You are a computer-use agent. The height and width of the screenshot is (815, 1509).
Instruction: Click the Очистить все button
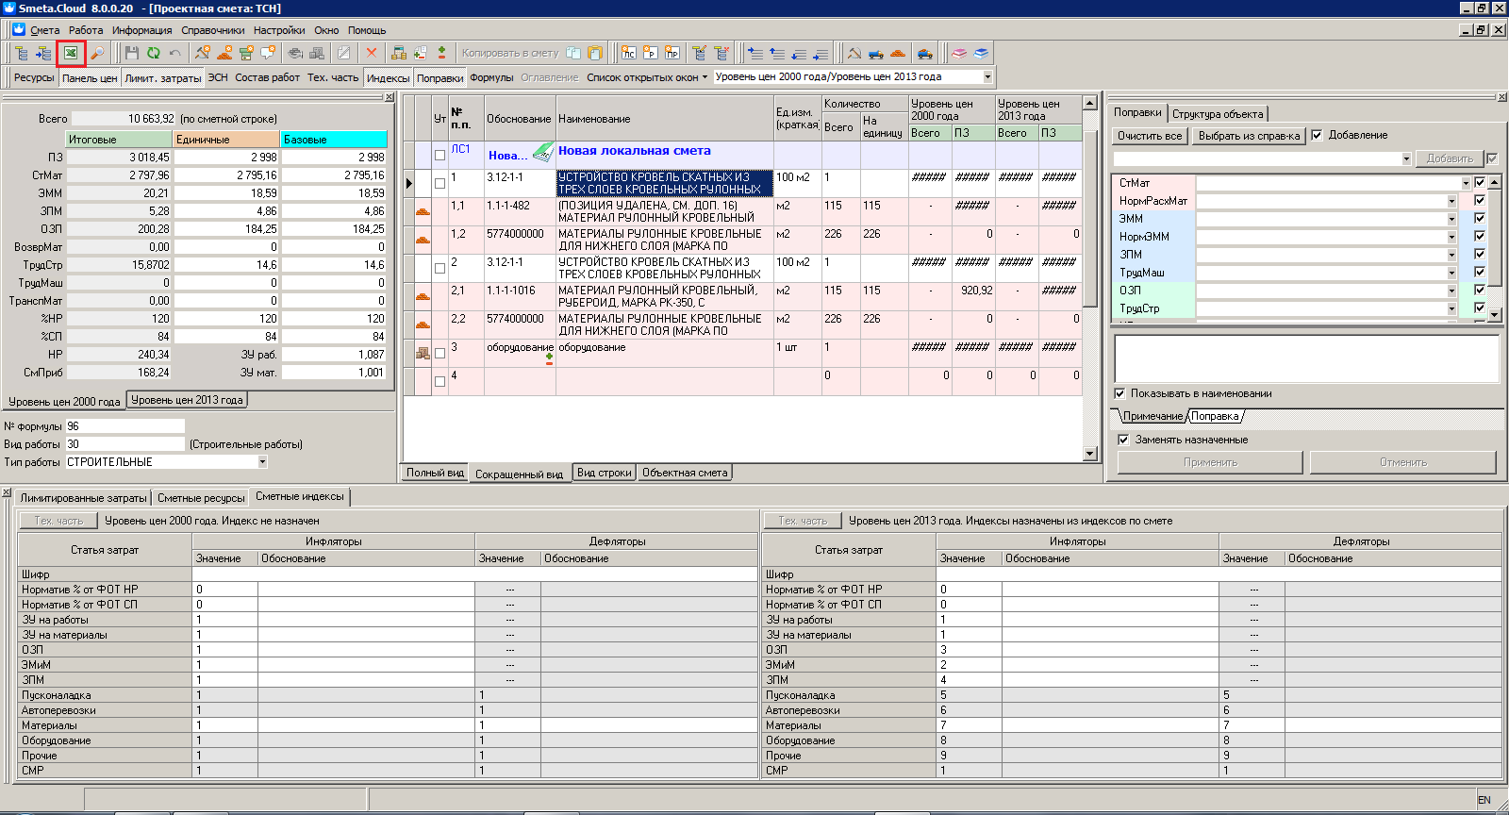coord(1150,136)
